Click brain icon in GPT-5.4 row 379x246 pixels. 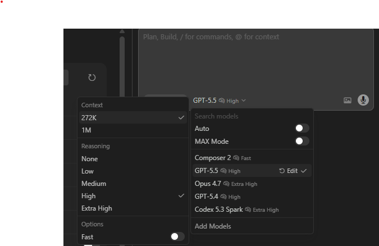[x=223, y=197]
